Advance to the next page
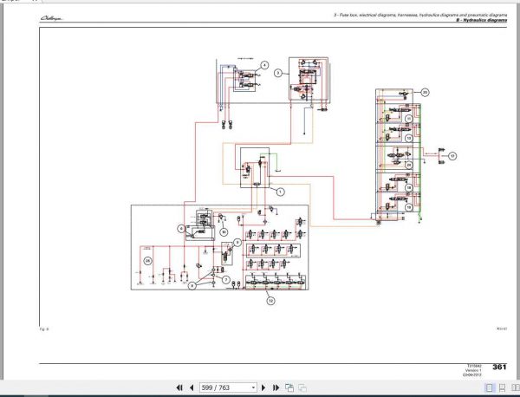 tap(263, 387)
